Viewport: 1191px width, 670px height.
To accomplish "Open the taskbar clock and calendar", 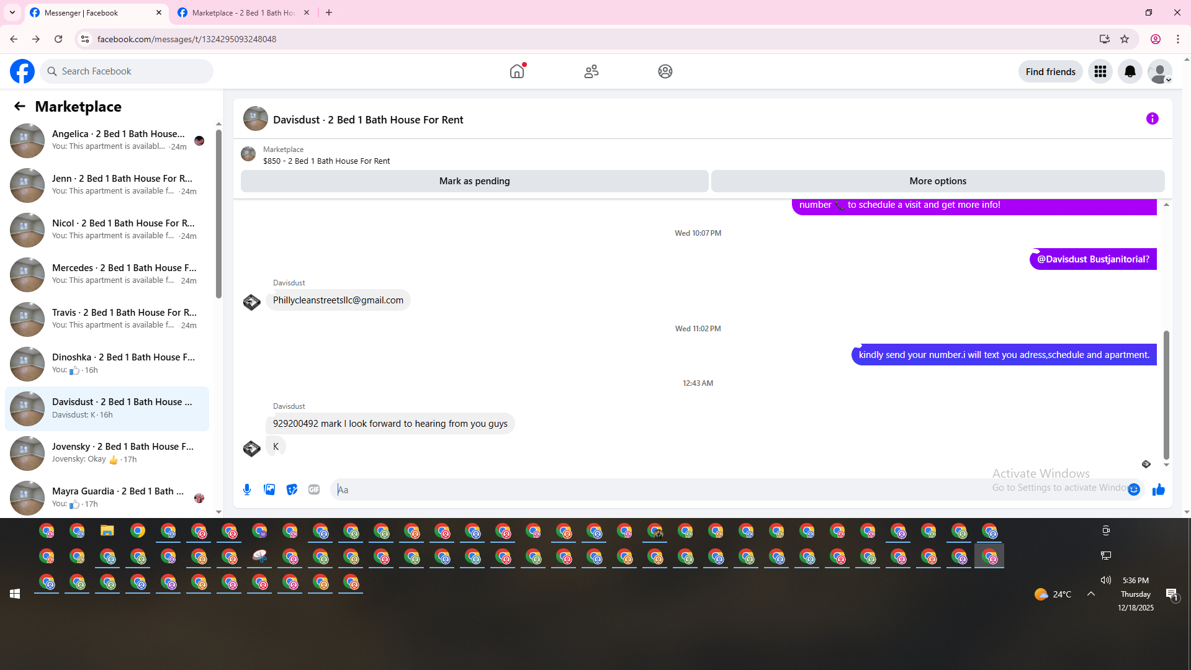I will tap(1136, 594).
